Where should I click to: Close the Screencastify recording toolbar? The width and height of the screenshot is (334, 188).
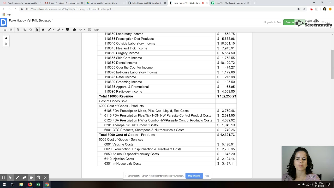pyautogui.click(x=45, y=178)
